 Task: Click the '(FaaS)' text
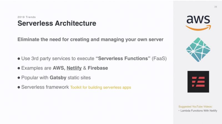coord(159,58)
